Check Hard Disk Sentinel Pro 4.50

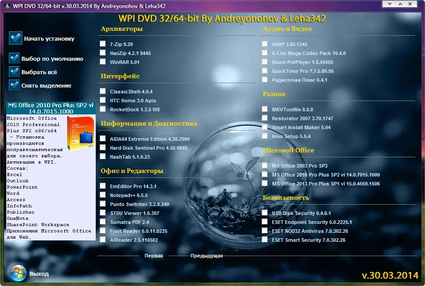[x=103, y=147]
